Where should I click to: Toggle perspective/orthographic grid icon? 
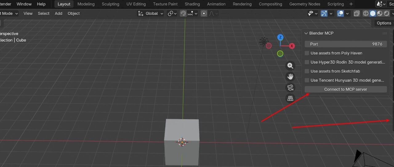click(290, 98)
